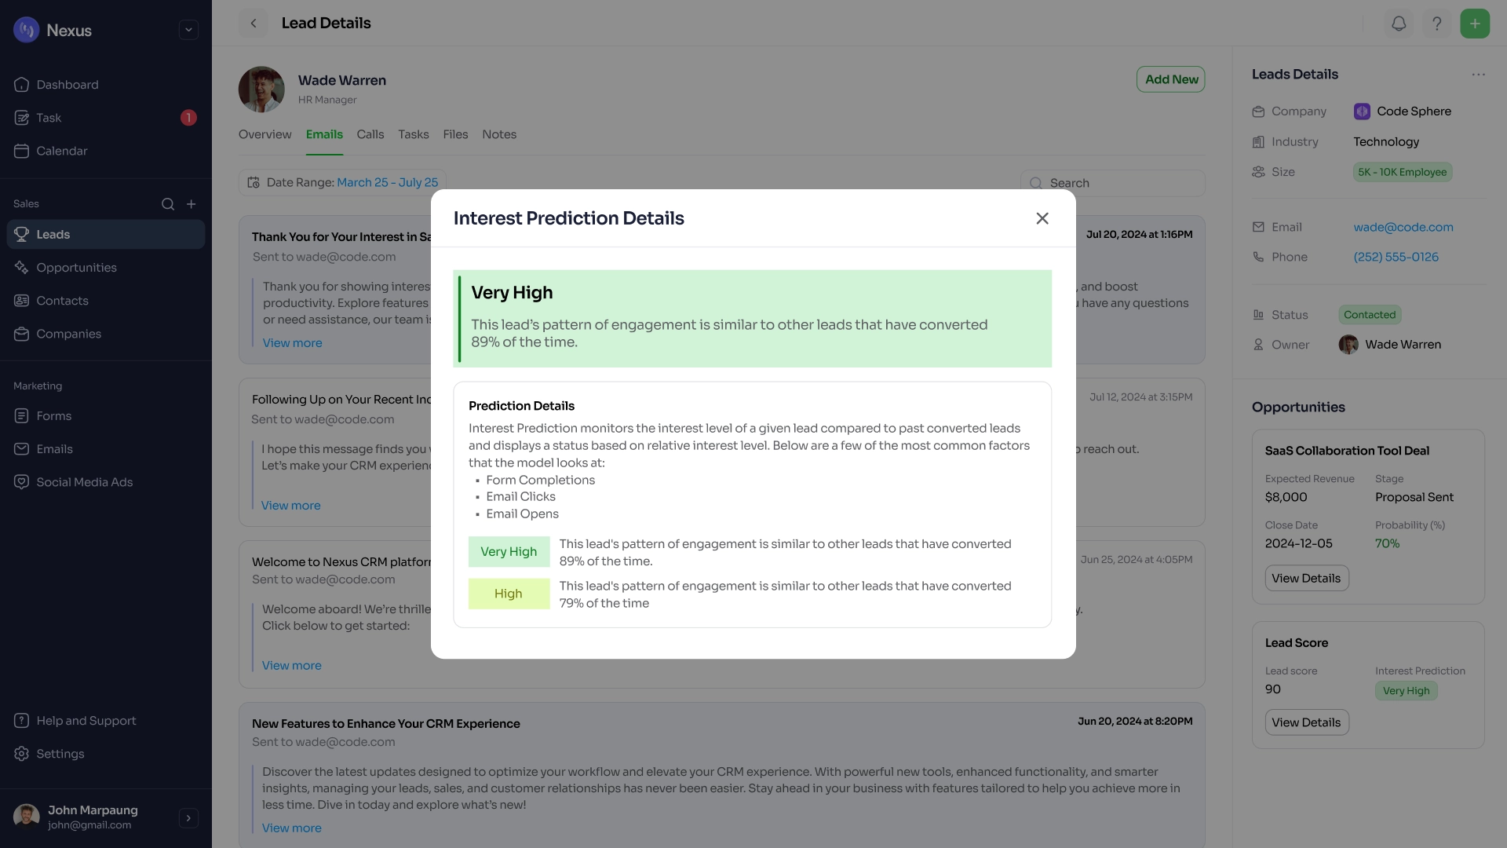Click the green plus icon in the top bar

click(x=1476, y=24)
